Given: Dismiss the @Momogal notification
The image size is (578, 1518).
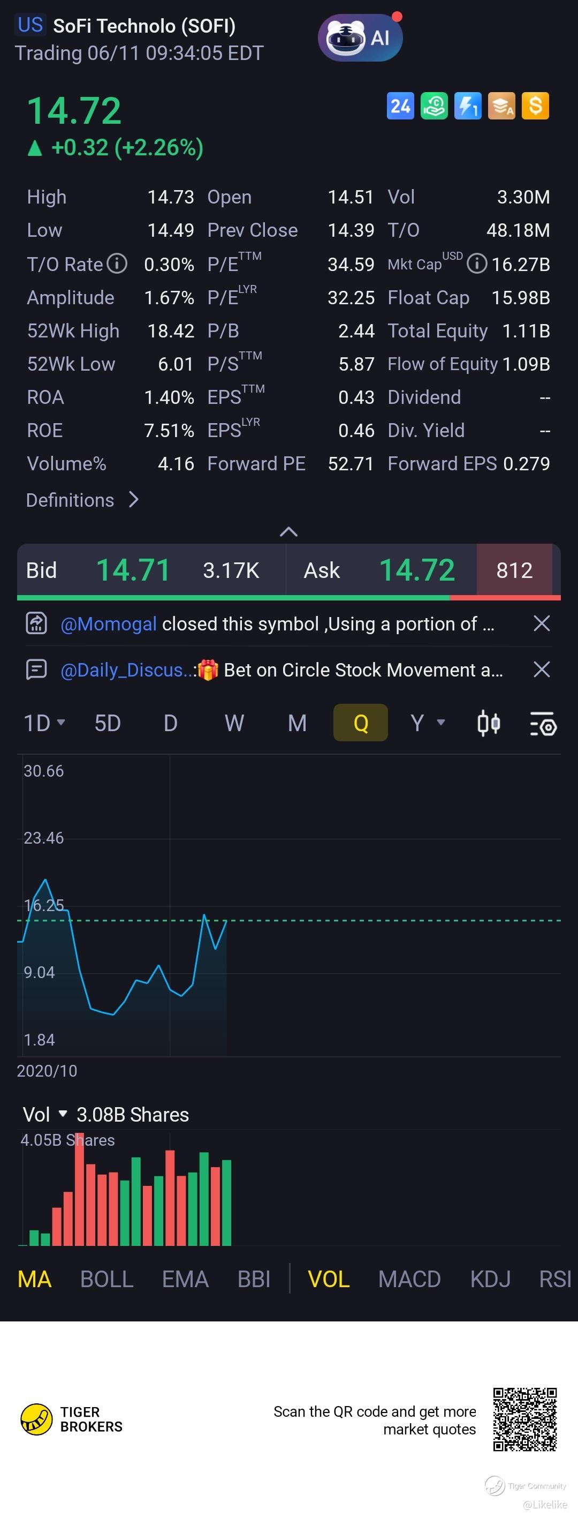Looking at the screenshot, I should pos(541,623).
